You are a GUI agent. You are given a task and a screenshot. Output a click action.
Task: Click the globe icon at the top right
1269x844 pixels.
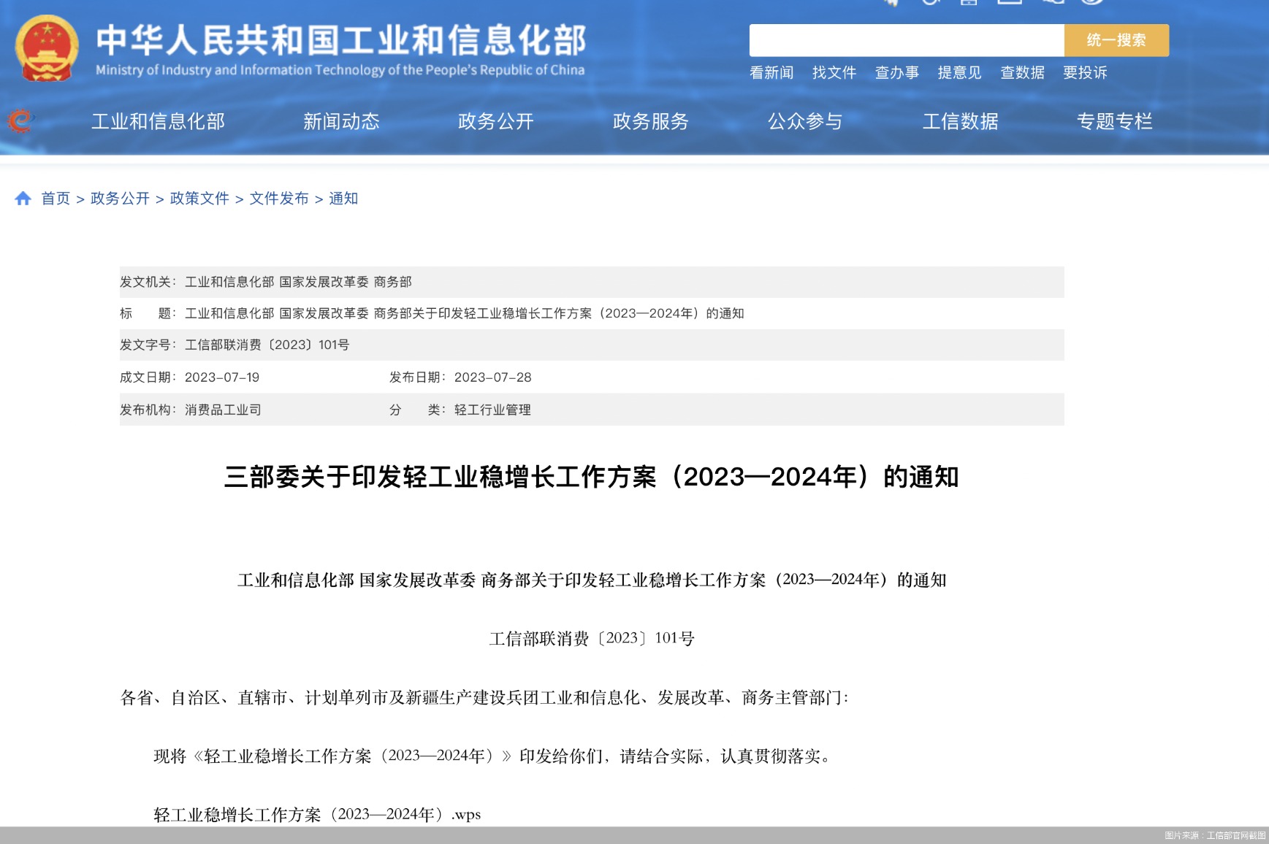tap(1093, 4)
